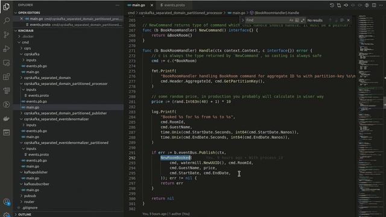386x217 pixels.
Task: Click the "No results" label in the Find widget
Action: [x=315, y=20]
